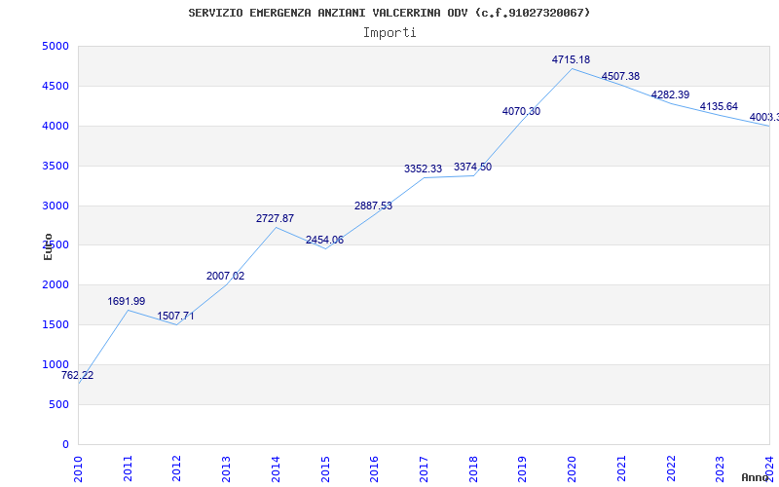This screenshot has height=487, width=779.
Task: Click the 2014 x-axis year label
Action: point(276,469)
